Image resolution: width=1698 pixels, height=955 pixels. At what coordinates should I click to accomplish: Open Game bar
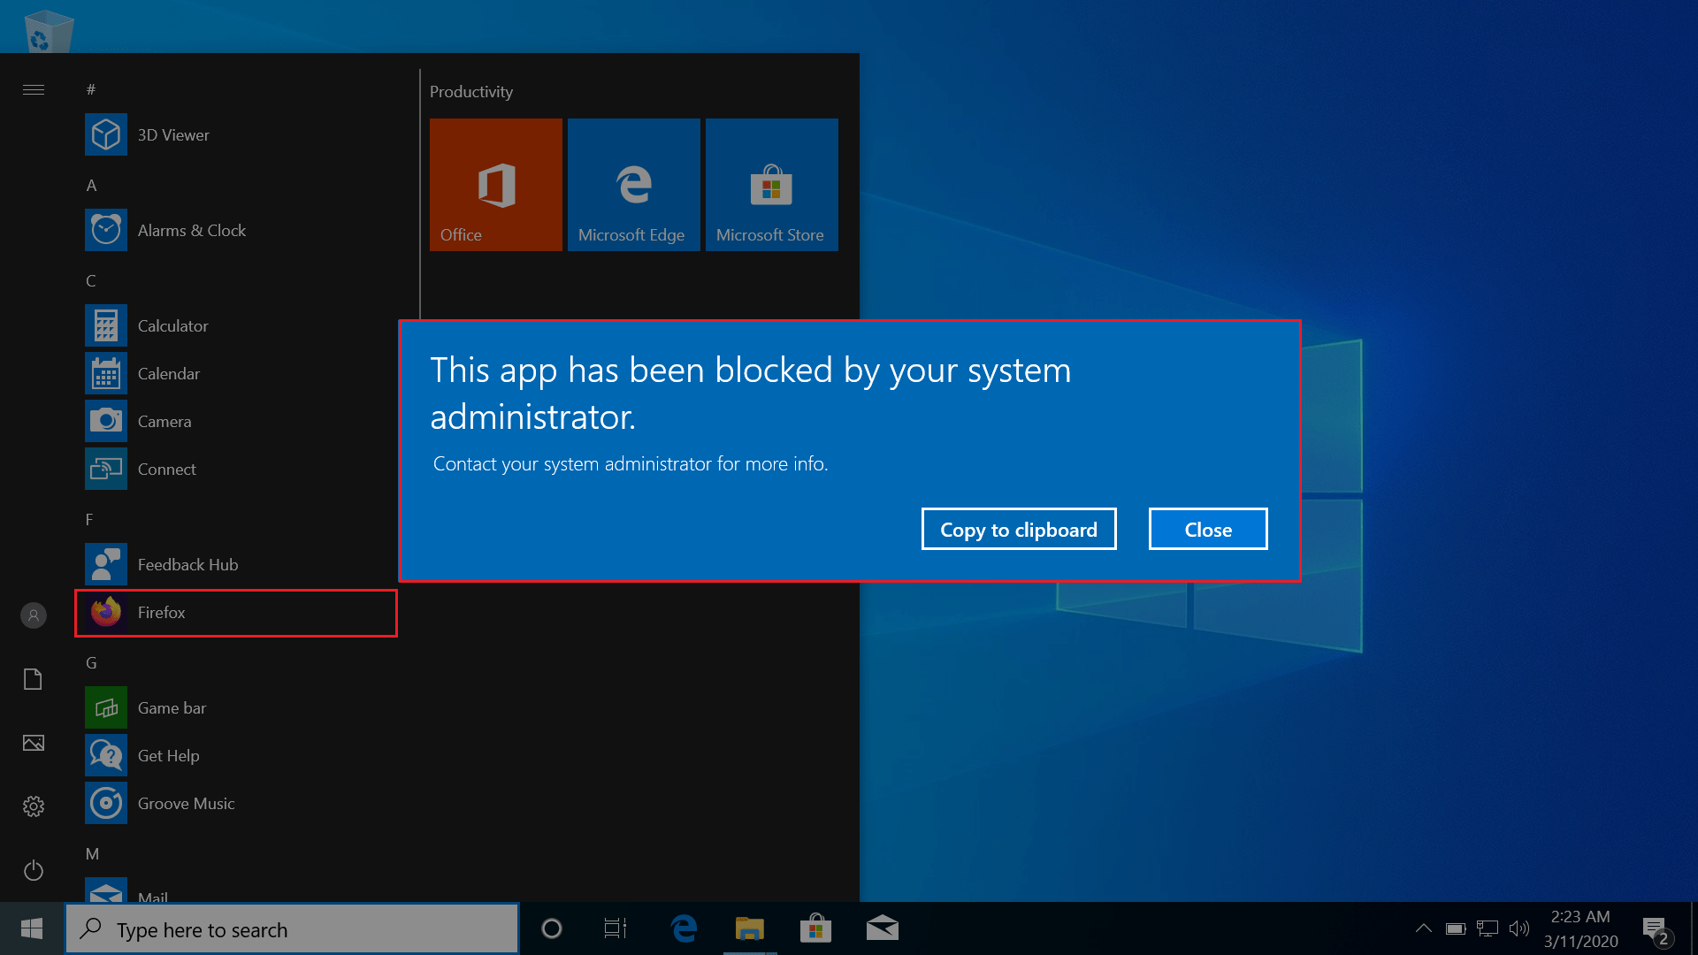click(235, 707)
